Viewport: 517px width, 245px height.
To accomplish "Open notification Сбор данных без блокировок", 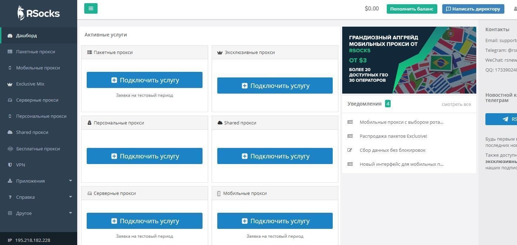I will [x=392, y=150].
